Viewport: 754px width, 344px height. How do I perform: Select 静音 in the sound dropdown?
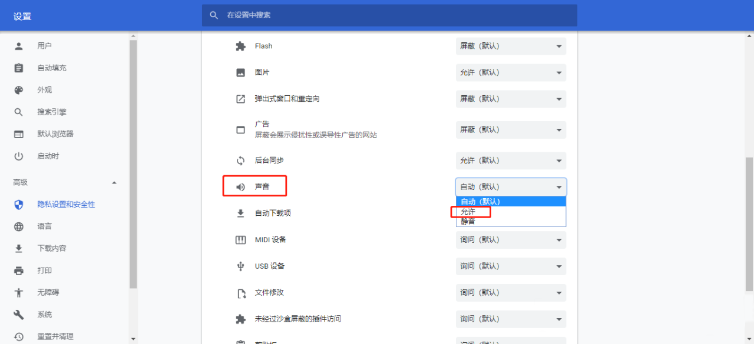pos(468,221)
